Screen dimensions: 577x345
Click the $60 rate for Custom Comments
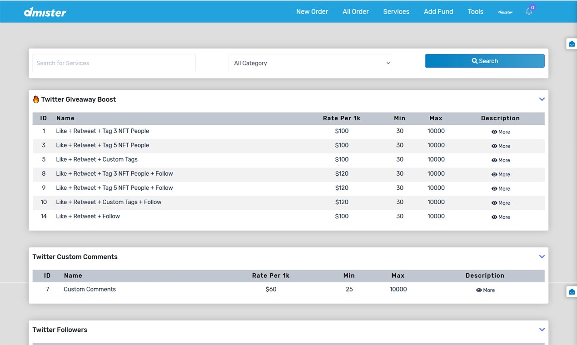click(271, 289)
